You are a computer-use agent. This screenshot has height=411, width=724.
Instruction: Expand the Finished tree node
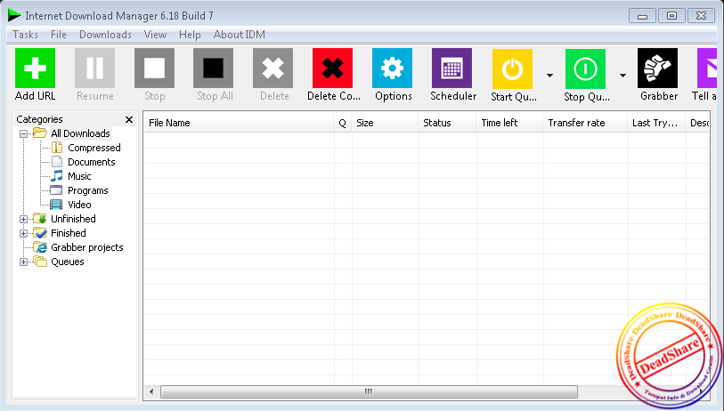(x=23, y=233)
